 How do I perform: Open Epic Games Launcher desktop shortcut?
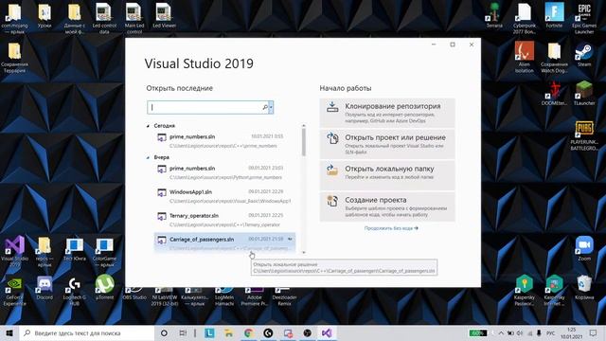pyautogui.click(x=584, y=19)
